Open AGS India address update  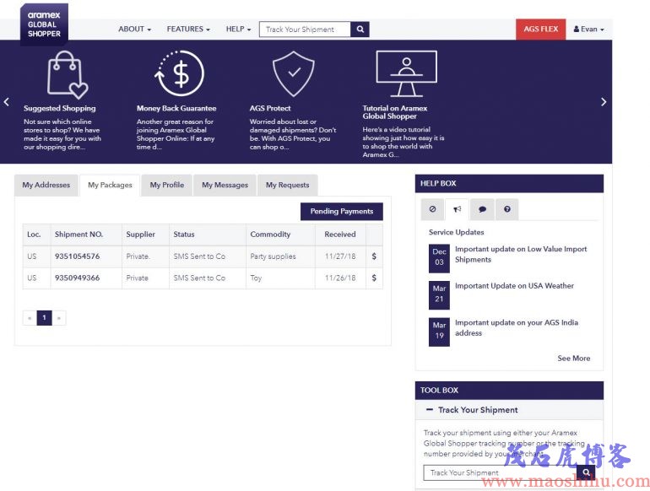(516, 327)
